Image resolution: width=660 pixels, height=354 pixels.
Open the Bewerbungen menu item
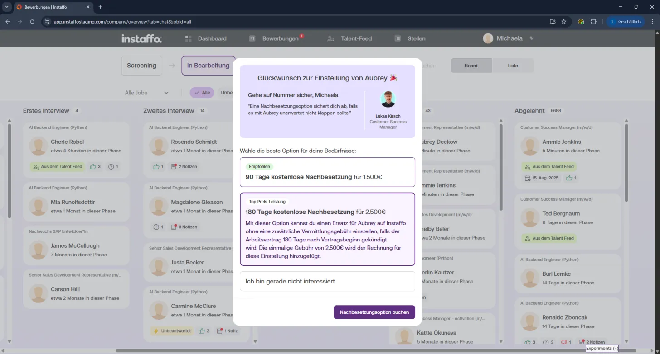point(280,39)
